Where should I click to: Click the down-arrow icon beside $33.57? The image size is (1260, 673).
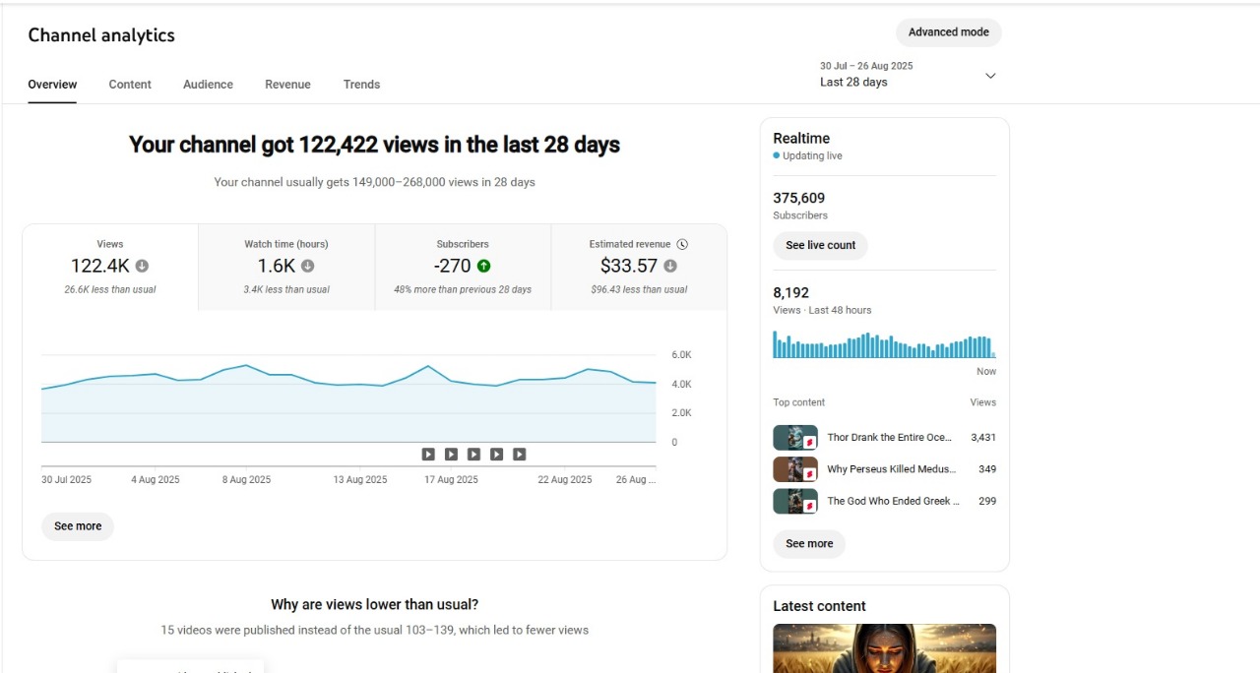coord(670,266)
